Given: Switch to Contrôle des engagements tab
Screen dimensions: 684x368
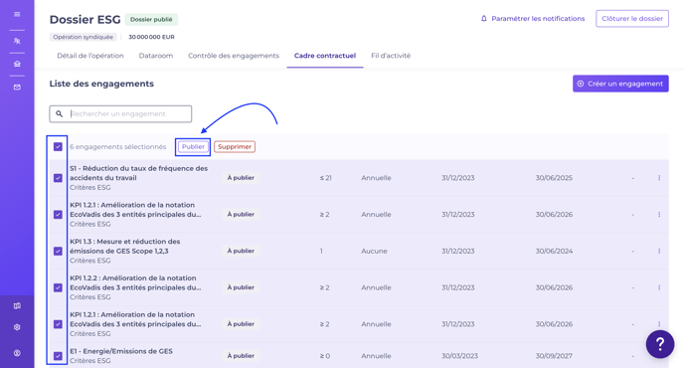Looking at the screenshot, I should pos(234,56).
